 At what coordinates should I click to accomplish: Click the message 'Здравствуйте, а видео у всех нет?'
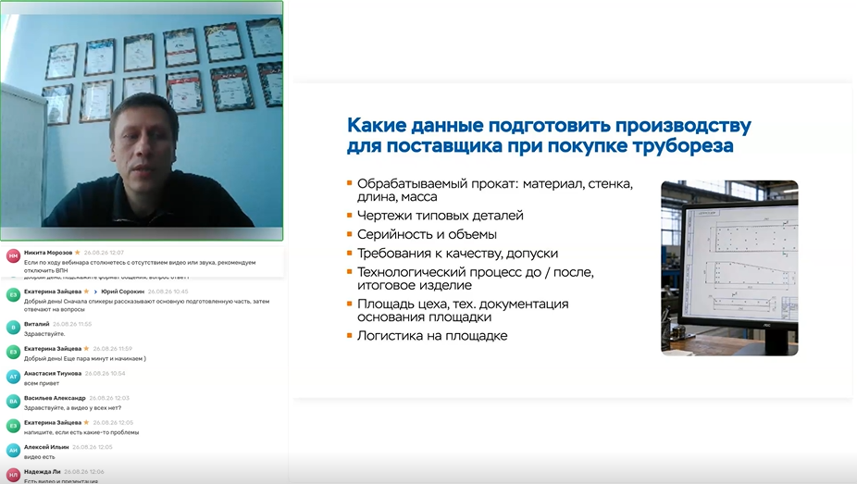point(73,408)
